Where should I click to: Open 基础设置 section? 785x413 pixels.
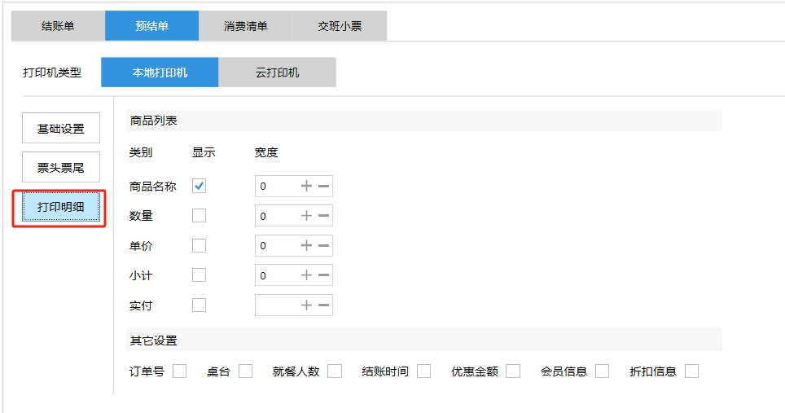(61, 129)
